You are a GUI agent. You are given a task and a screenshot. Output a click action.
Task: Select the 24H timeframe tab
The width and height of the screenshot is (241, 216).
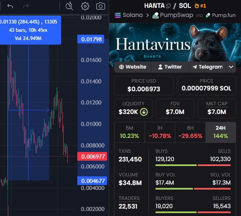(x=221, y=132)
